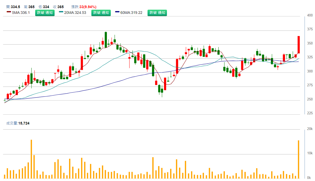
Task: Click the 20k volume axis label
Action: (x=310, y=129)
